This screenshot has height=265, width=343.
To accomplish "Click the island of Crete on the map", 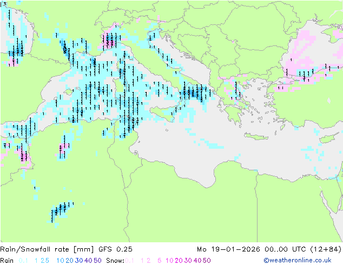I will tap(256, 136).
